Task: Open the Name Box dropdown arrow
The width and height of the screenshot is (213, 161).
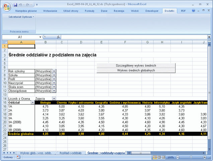Action: (40, 37)
